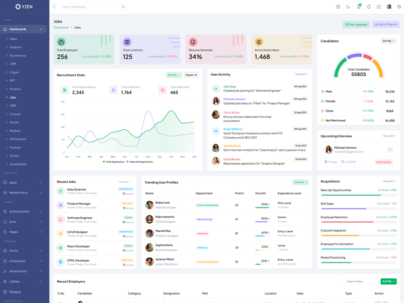Open Sort By dropdown in Recruitment Stats

click(174, 75)
